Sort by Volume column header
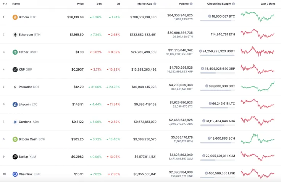The image size is (281, 182). pos(184,4)
